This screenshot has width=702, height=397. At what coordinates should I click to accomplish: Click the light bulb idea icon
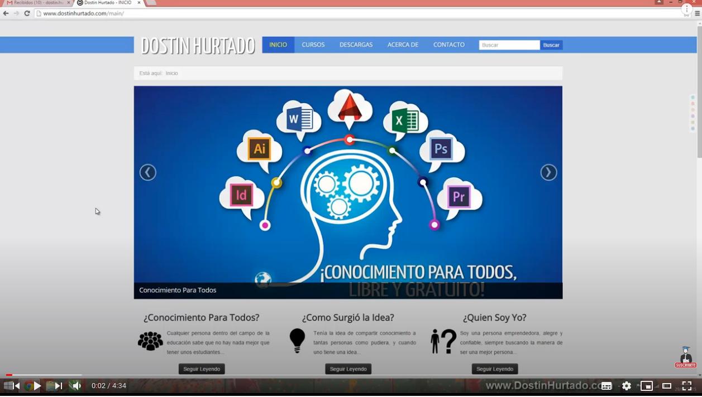[297, 341]
